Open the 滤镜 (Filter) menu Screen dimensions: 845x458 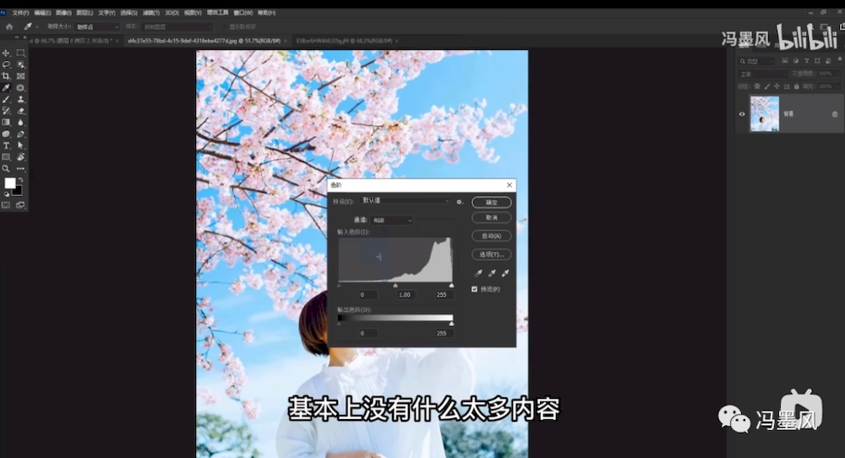150,14
